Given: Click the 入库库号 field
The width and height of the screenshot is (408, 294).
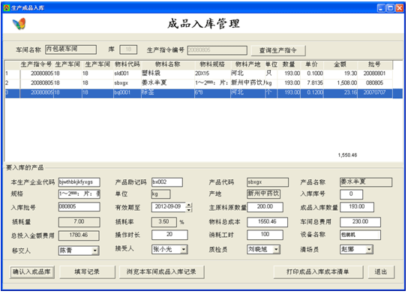Looking at the screenshot, I should pyautogui.click(x=351, y=194).
